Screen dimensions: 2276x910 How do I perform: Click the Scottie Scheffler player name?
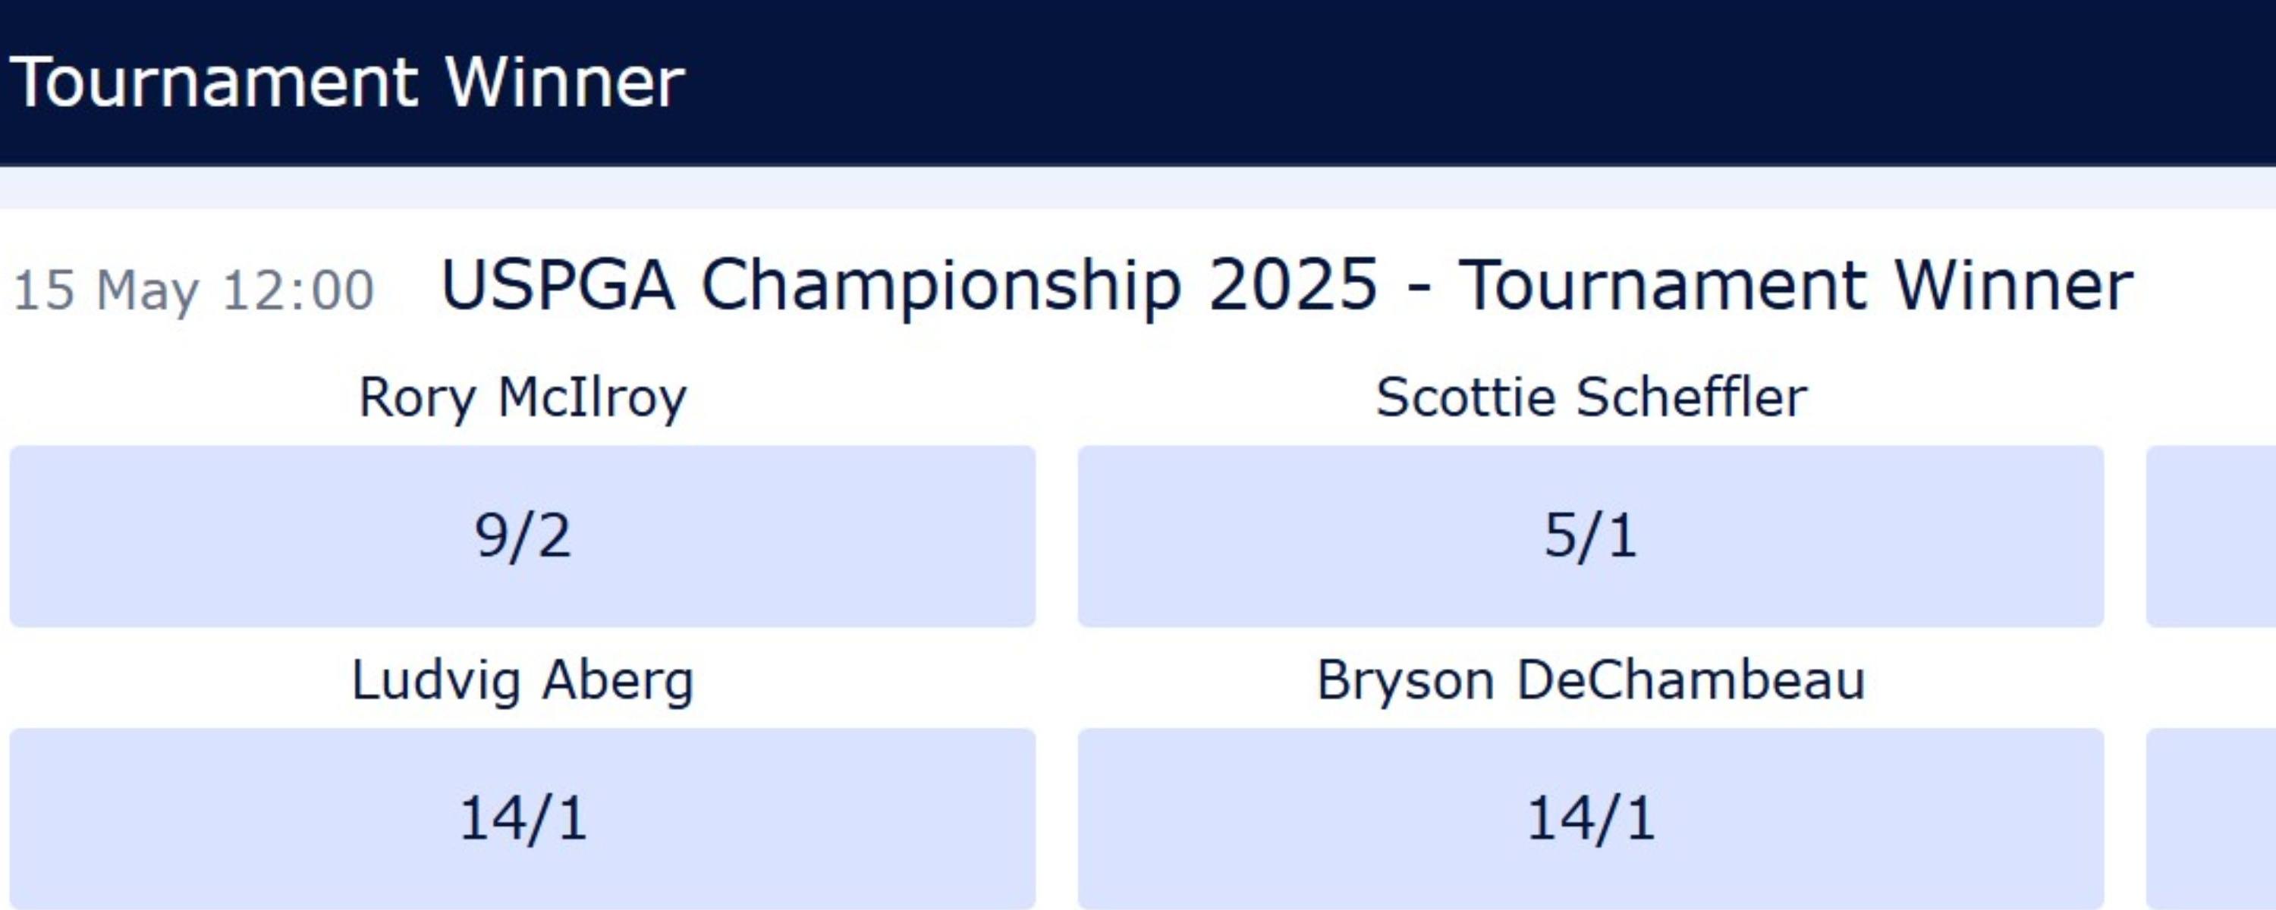1590,397
